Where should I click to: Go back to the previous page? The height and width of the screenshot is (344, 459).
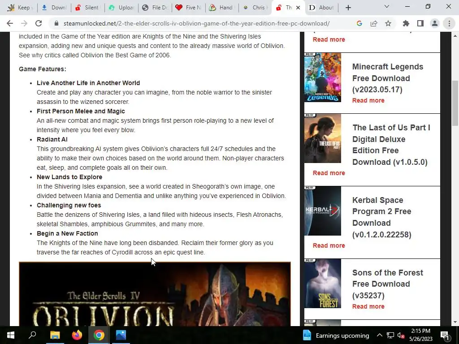(10, 23)
